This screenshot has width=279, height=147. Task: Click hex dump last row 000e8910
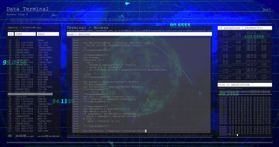[228, 135]
